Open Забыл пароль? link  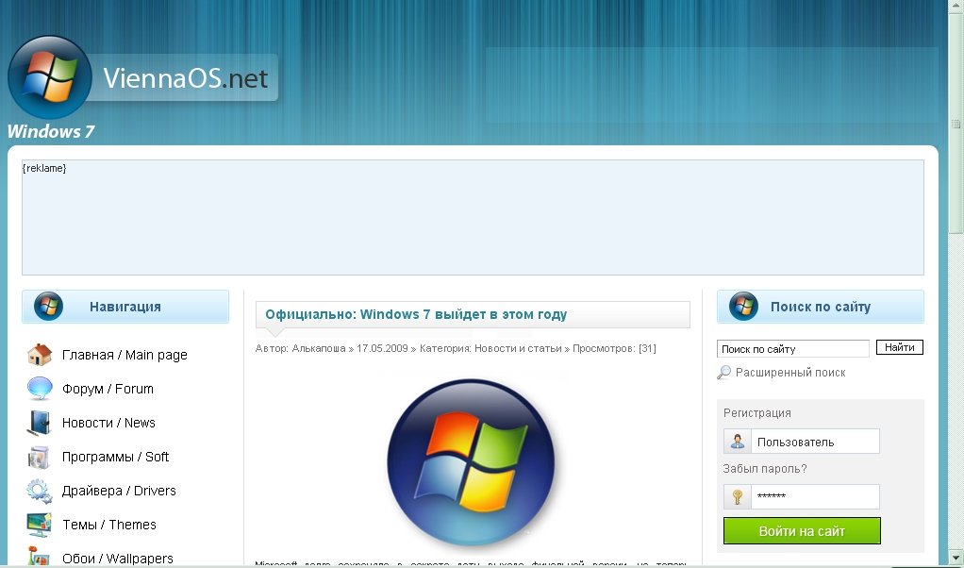765,468
